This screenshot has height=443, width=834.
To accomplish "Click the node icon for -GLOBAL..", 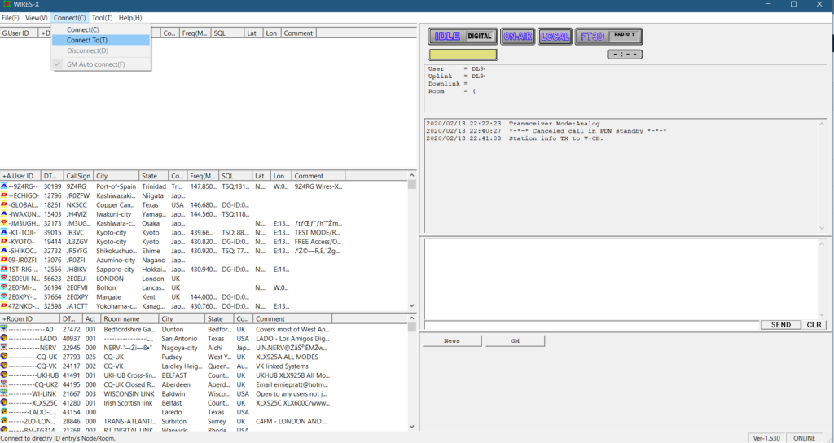I will coord(4,204).
